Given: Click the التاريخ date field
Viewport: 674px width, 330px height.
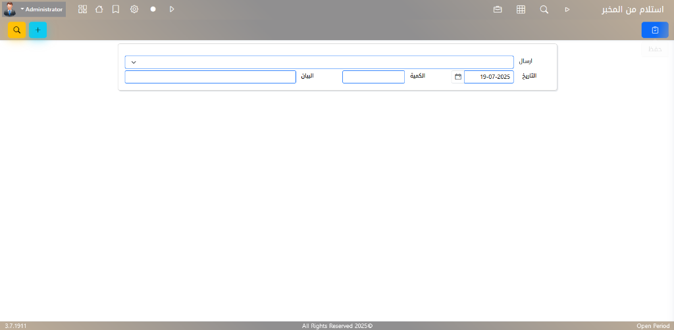Looking at the screenshot, I should (x=488, y=77).
